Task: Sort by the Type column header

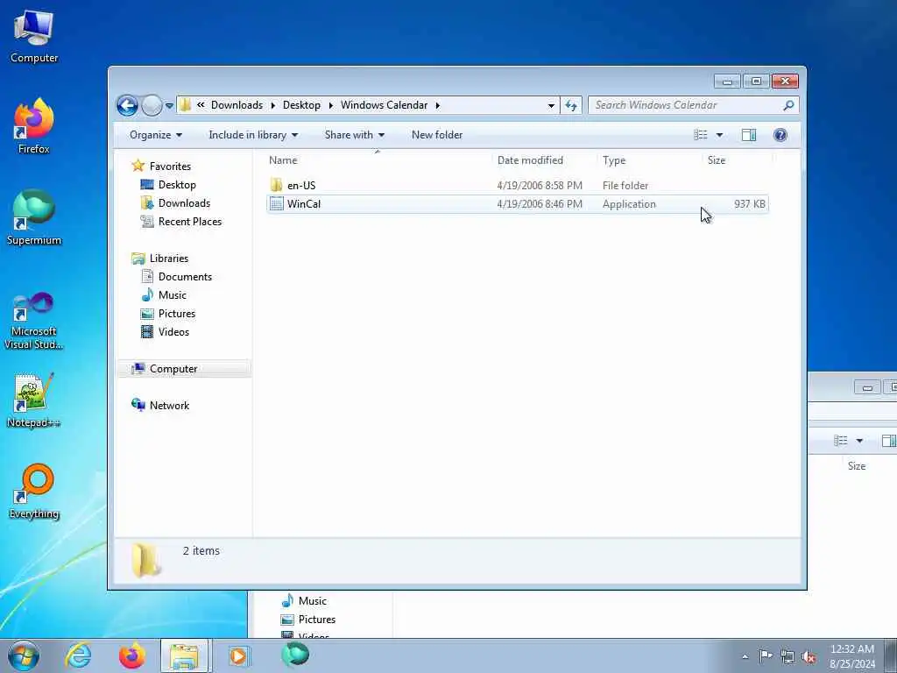Action: pos(649,160)
